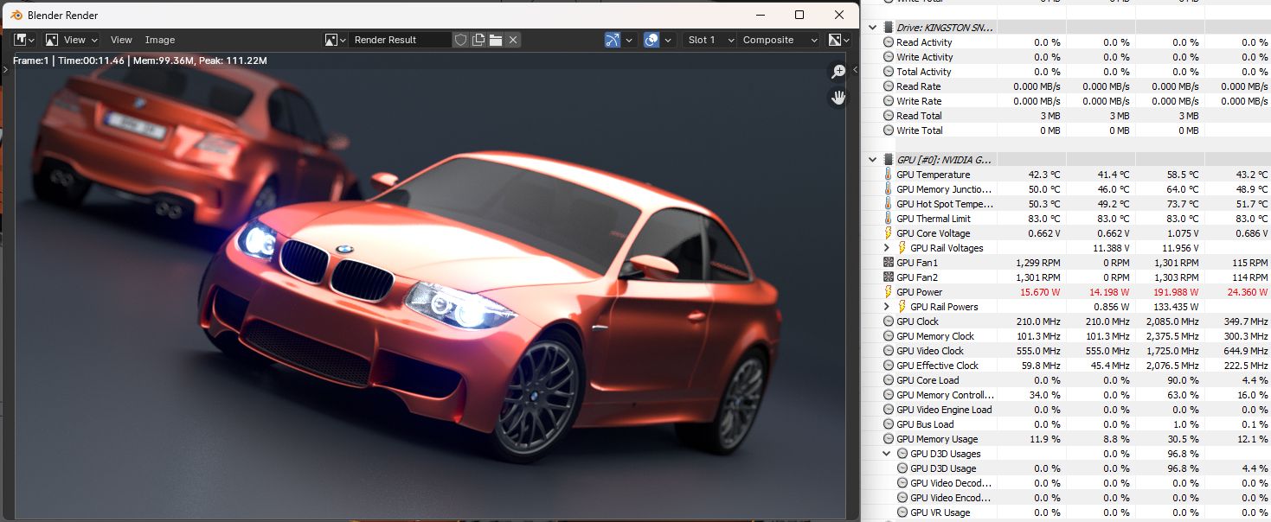The width and height of the screenshot is (1271, 522).
Task: Collapse the GPU D3D Usages row
Action: tap(886, 454)
